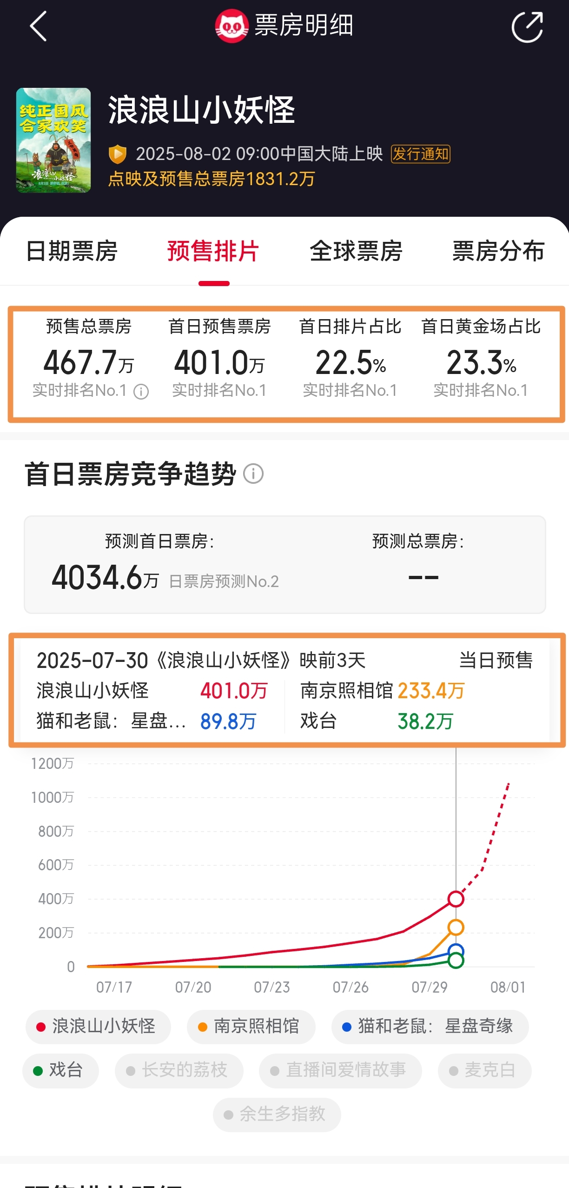Tap the predicted 4034.6万 first-day box office
This screenshot has width=569, height=1188.
tap(105, 578)
